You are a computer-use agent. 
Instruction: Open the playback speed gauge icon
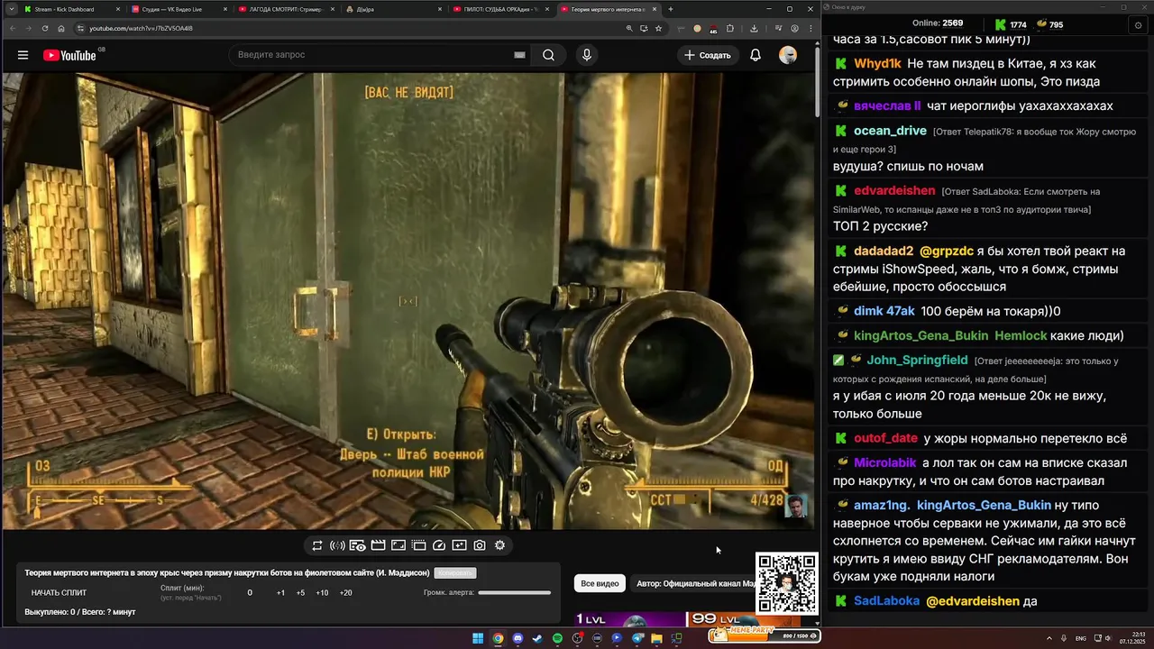[439, 545]
